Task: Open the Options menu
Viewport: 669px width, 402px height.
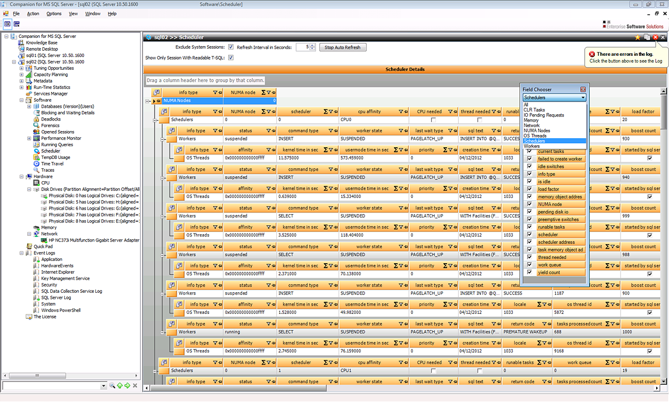Action: (x=54, y=13)
